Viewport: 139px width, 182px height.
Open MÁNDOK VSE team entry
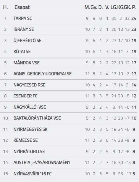(27, 63)
